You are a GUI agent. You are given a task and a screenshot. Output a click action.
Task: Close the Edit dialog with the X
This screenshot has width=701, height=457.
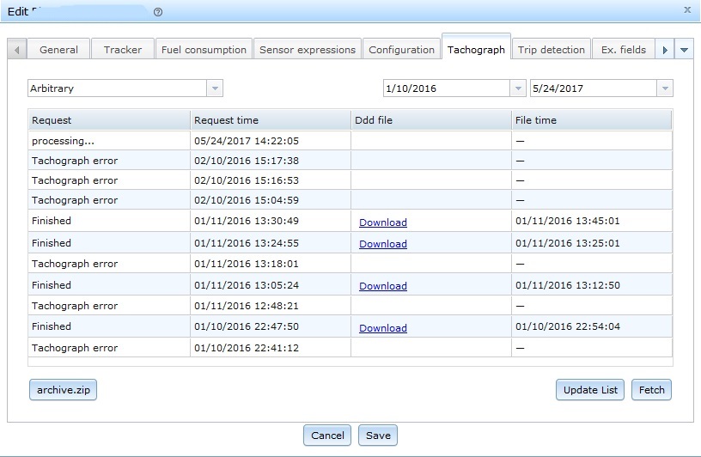coord(687,9)
